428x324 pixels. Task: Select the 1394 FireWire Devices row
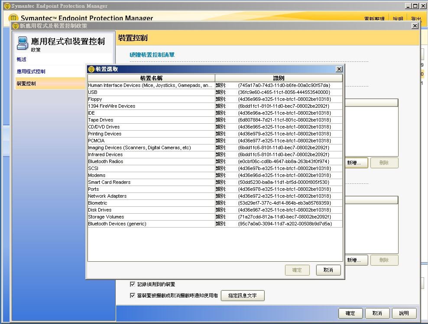pos(215,106)
